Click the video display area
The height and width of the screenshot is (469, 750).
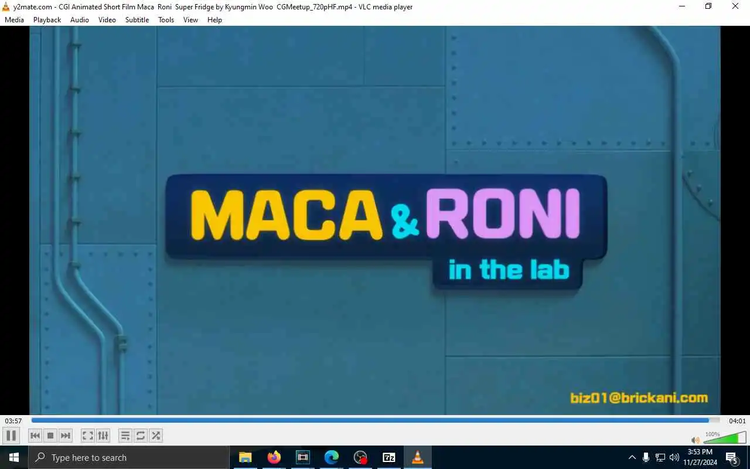click(375, 220)
